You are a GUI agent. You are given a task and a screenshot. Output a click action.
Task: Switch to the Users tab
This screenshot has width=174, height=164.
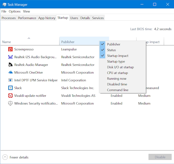tap(74, 18)
